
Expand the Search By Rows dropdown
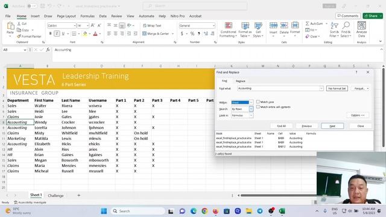coord(251,108)
